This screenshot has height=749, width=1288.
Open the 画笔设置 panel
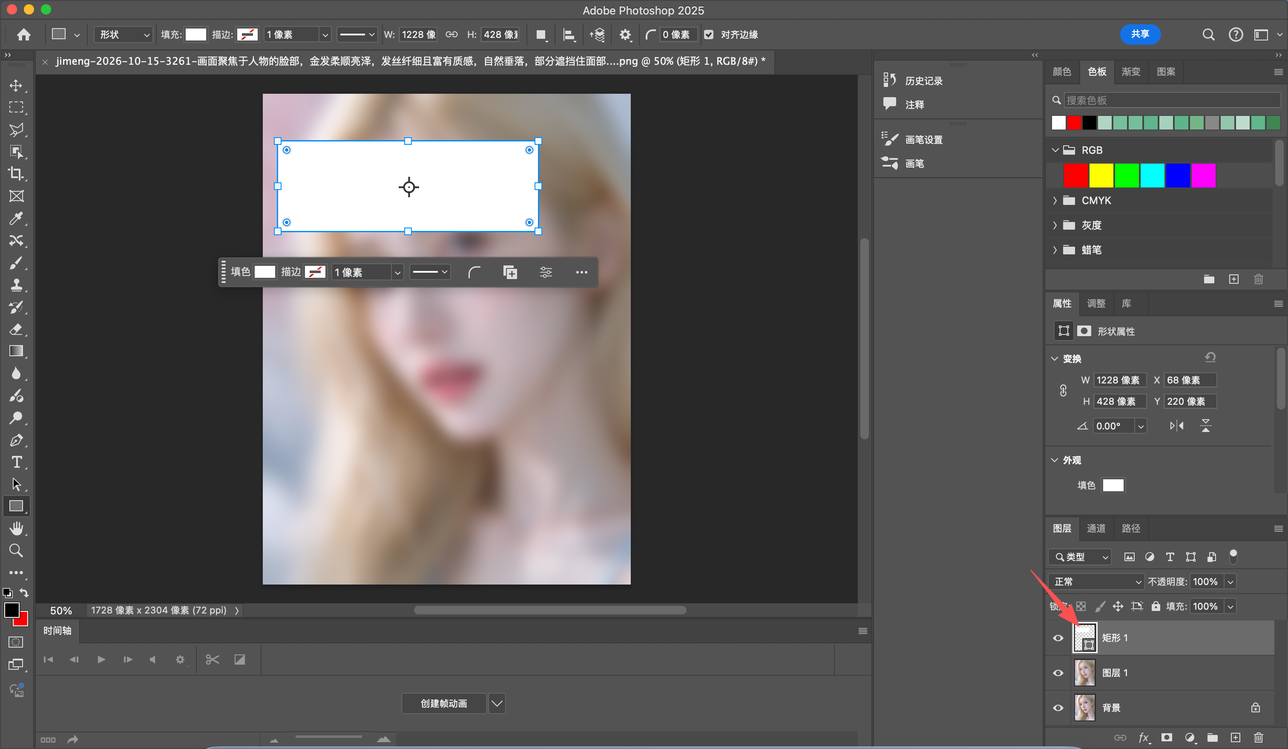pyautogui.click(x=913, y=140)
